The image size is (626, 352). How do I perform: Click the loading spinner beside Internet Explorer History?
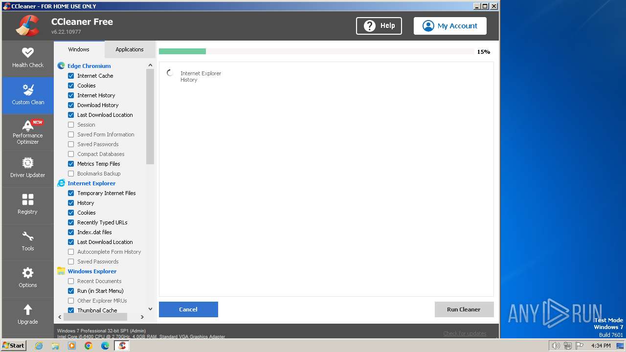click(170, 73)
